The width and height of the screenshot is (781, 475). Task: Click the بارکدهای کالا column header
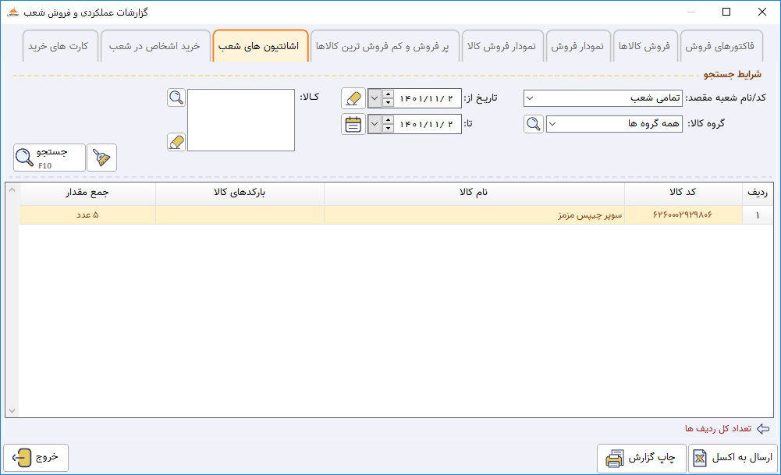(240, 193)
